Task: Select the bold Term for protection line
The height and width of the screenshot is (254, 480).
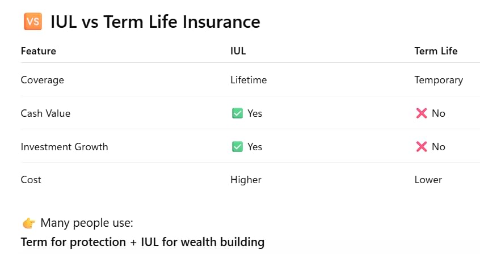Action: click(x=142, y=242)
